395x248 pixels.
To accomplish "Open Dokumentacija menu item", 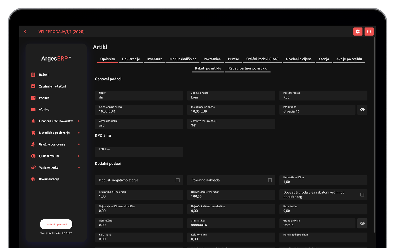I will point(49,179).
